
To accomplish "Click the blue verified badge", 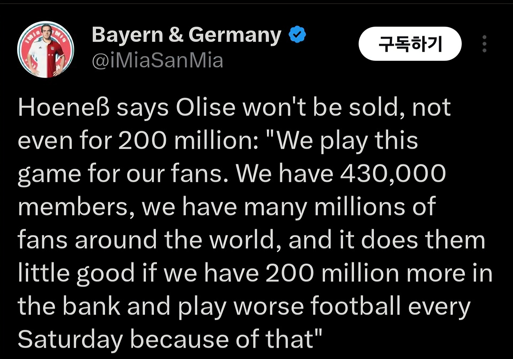I will coord(297,35).
